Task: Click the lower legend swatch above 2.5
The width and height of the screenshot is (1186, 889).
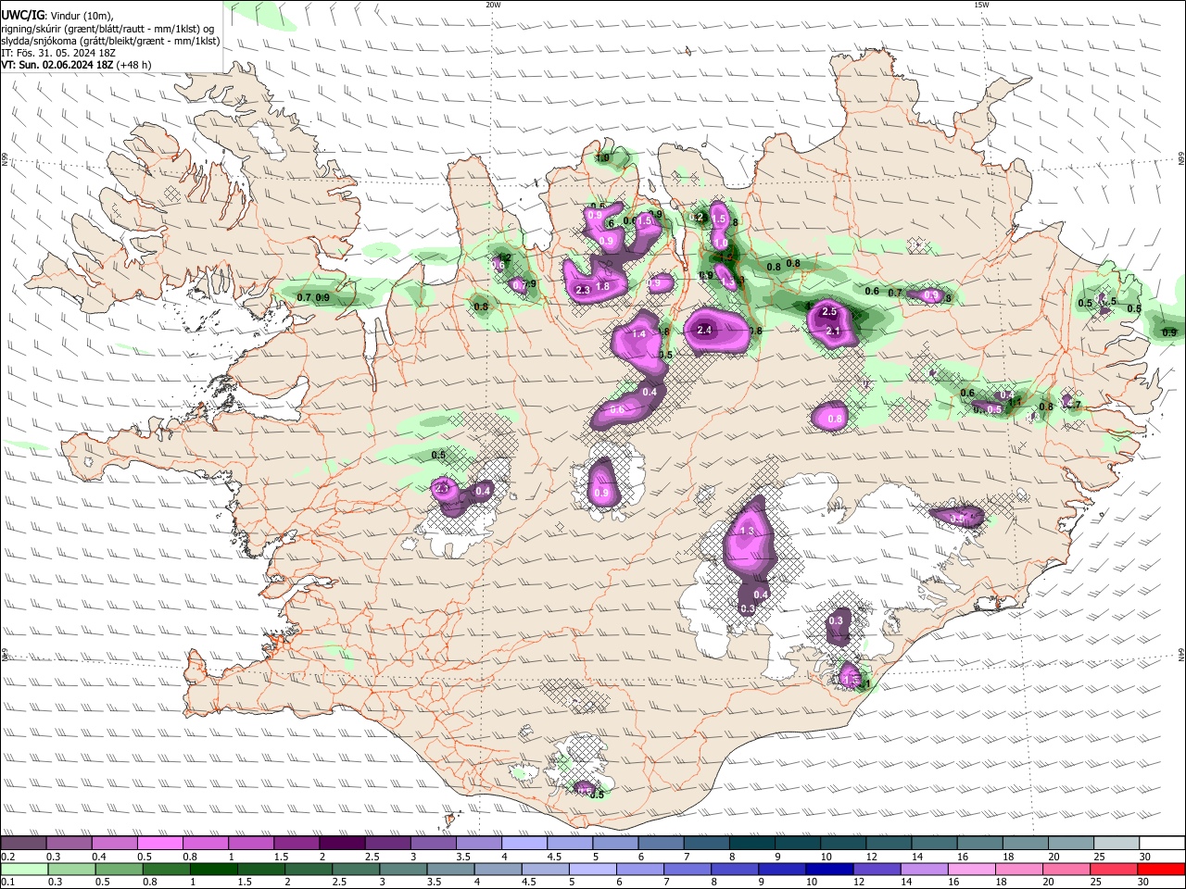Action: coord(356,869)
